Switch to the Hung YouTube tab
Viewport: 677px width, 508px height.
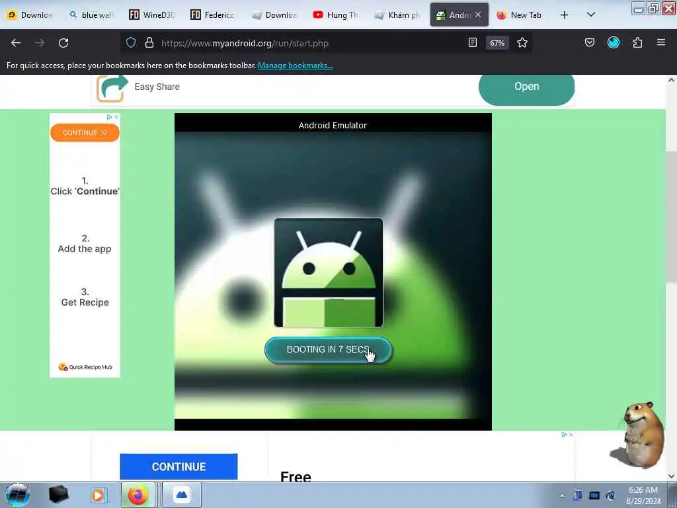(x=337, y=15)
